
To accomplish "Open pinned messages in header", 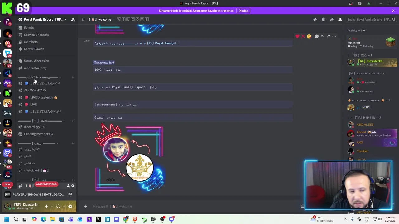I will [332, 19].
